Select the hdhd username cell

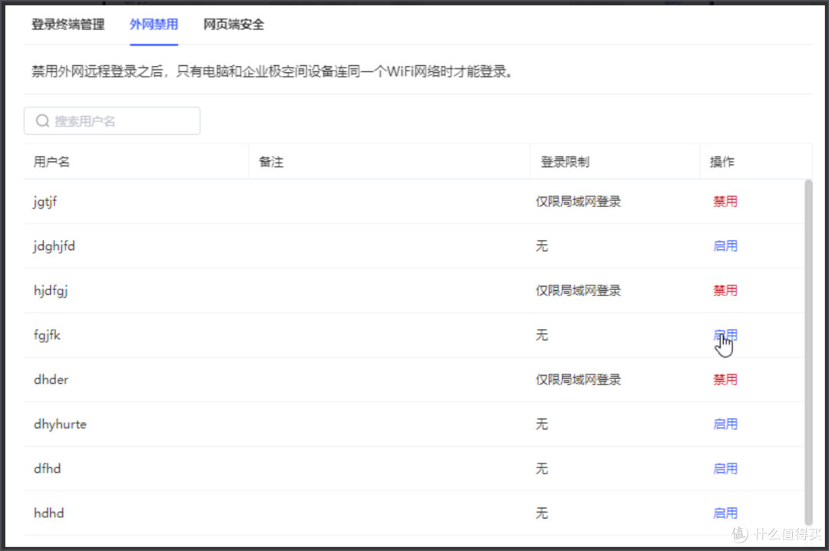tap(48, 513)
